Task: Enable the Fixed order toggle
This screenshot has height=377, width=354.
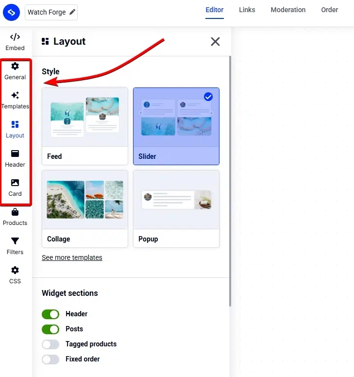Action: (51, 360)
